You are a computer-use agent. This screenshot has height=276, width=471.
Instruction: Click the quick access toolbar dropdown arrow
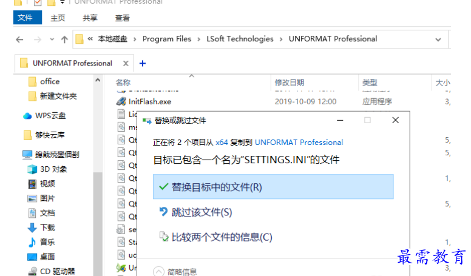pyautogui.click(x=63, y=2)
